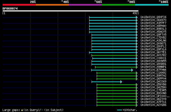Click the green alignment bar of A0S7R2
The image size is (171, 112).
pyautogui.click(x=114, y=55)
